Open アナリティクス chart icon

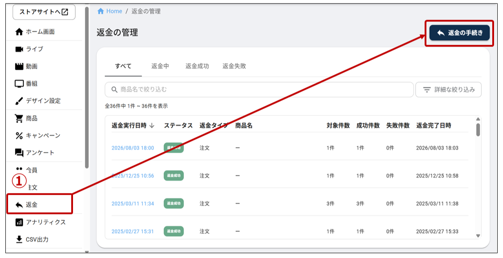(19, 222)
